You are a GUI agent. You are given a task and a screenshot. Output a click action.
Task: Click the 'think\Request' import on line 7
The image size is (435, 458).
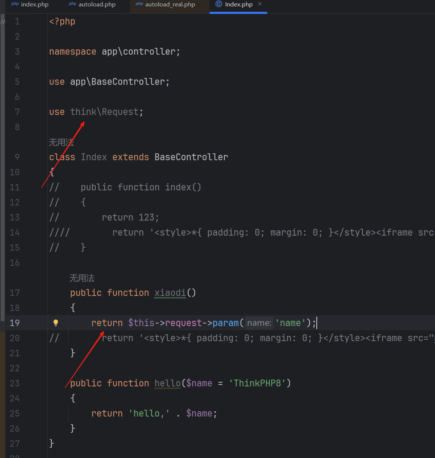pos(104,112)
